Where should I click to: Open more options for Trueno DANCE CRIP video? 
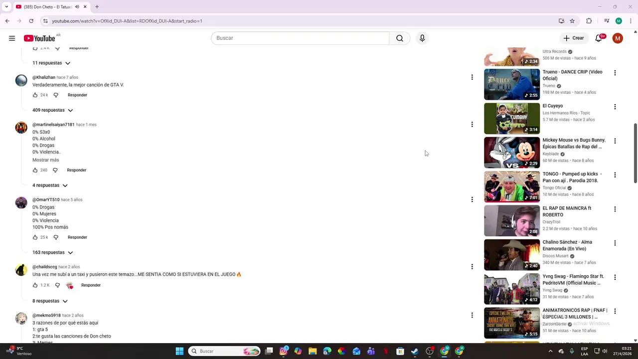tap(615, 73)
